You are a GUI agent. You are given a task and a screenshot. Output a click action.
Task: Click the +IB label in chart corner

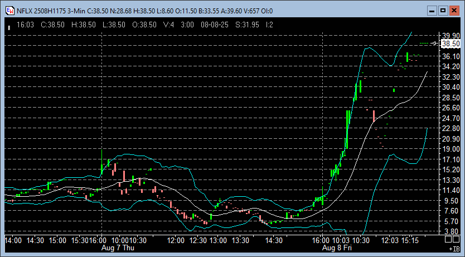point(454,249)
